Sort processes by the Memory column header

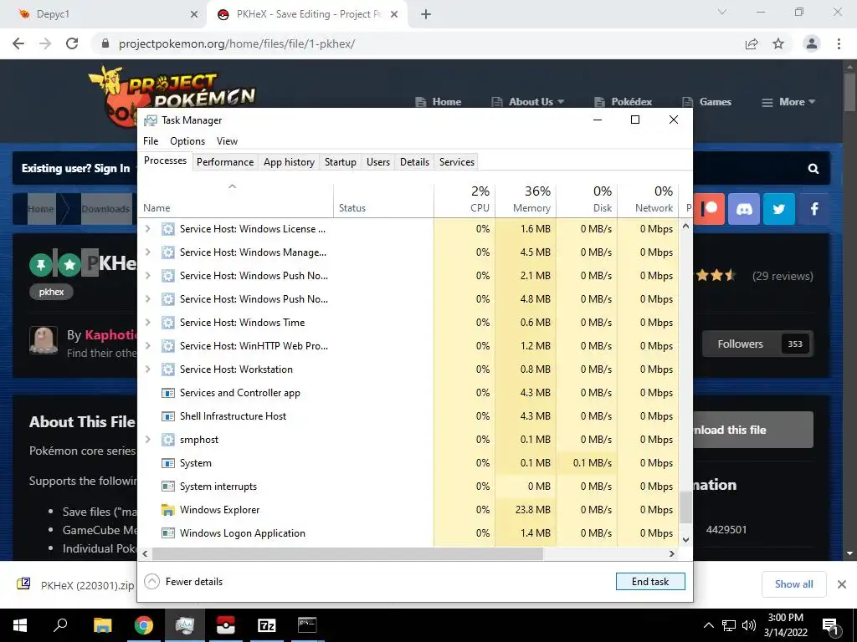(526, 199)
